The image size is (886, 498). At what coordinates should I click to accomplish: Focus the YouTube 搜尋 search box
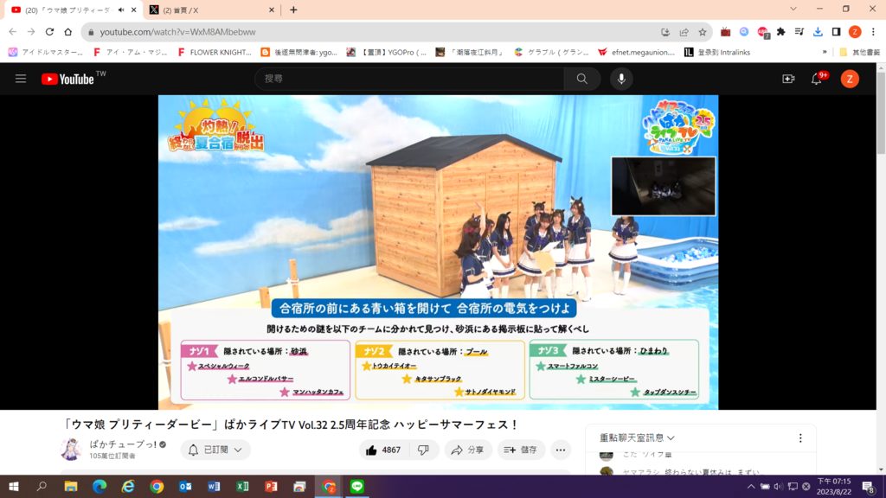click(x=409, y=79)
